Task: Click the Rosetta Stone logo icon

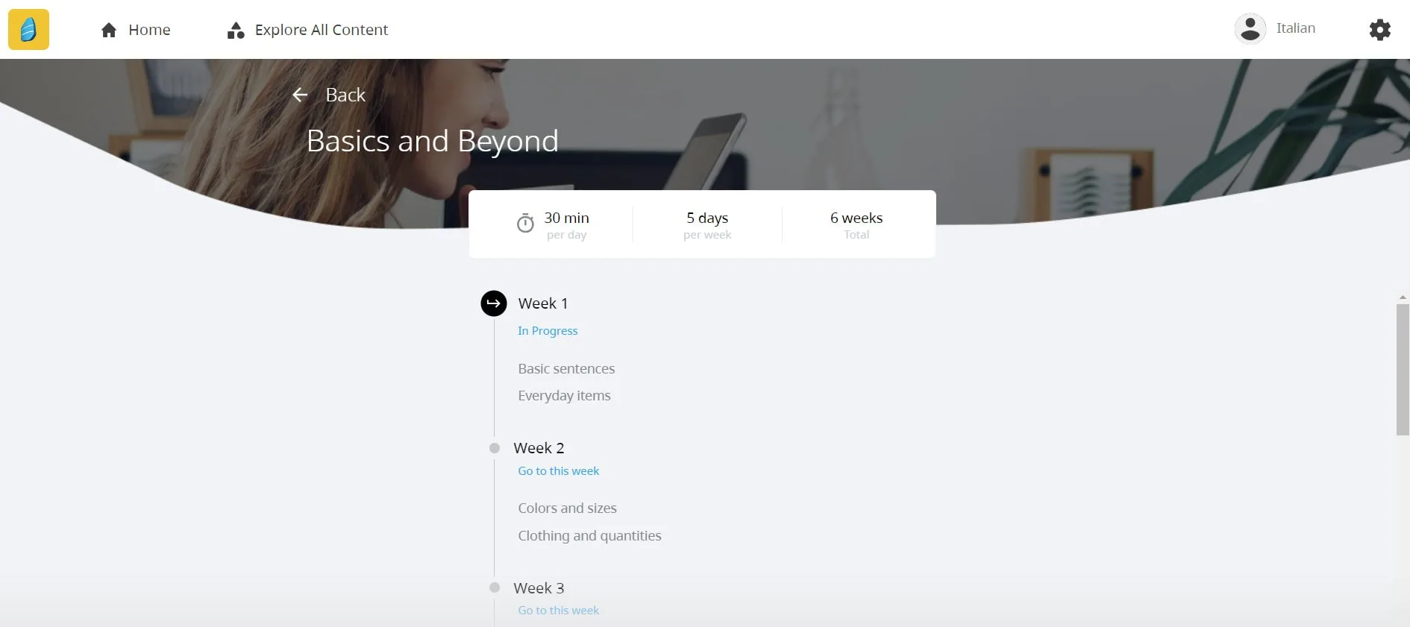Action: tap(28, 29)
